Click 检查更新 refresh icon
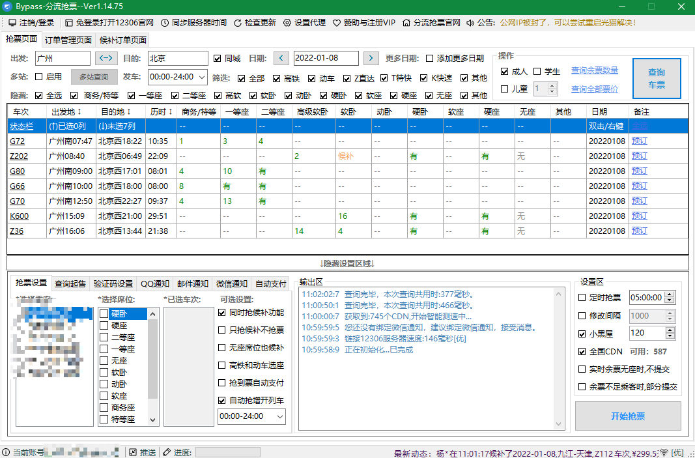The width and height of the screenshot is (695, 458). tap(238, 23)
